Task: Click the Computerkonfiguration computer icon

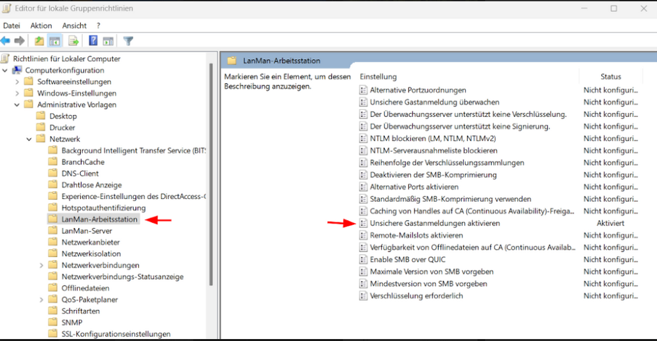Action: pyautogui.click(x=17, y=70)
